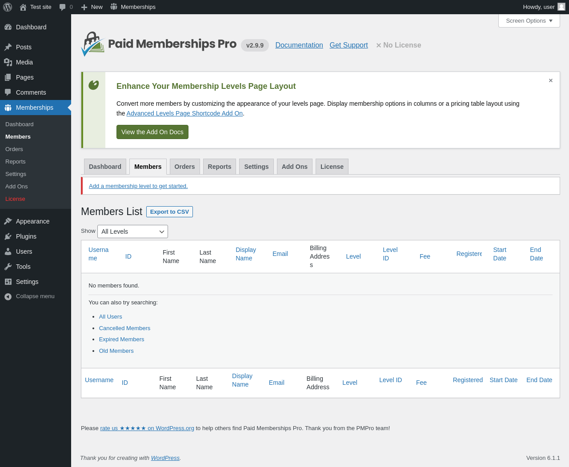Open the Get Support link

pyautogui.click(x=349, y=45)
